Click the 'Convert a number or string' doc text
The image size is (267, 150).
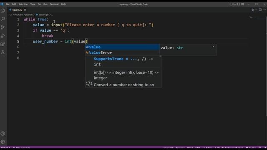pos(124,85)
